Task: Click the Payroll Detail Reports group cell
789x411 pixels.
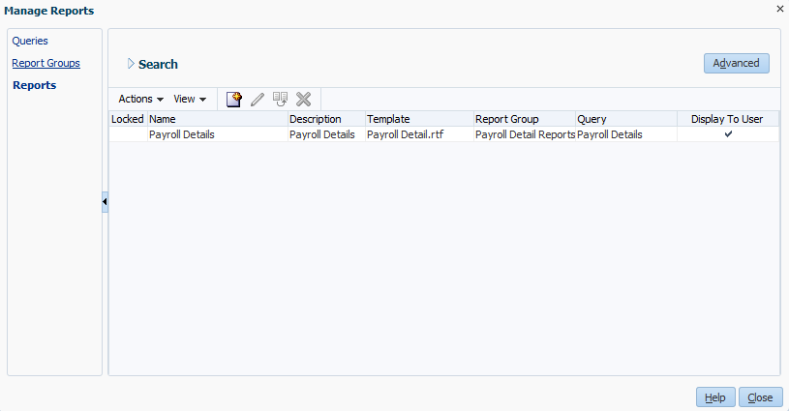Action: pos(525,134)
